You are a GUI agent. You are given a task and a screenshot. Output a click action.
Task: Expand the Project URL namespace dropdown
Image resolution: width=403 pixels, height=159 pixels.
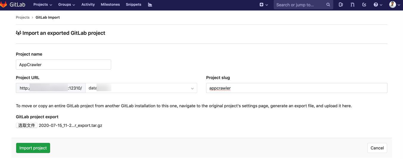[141, 88]
